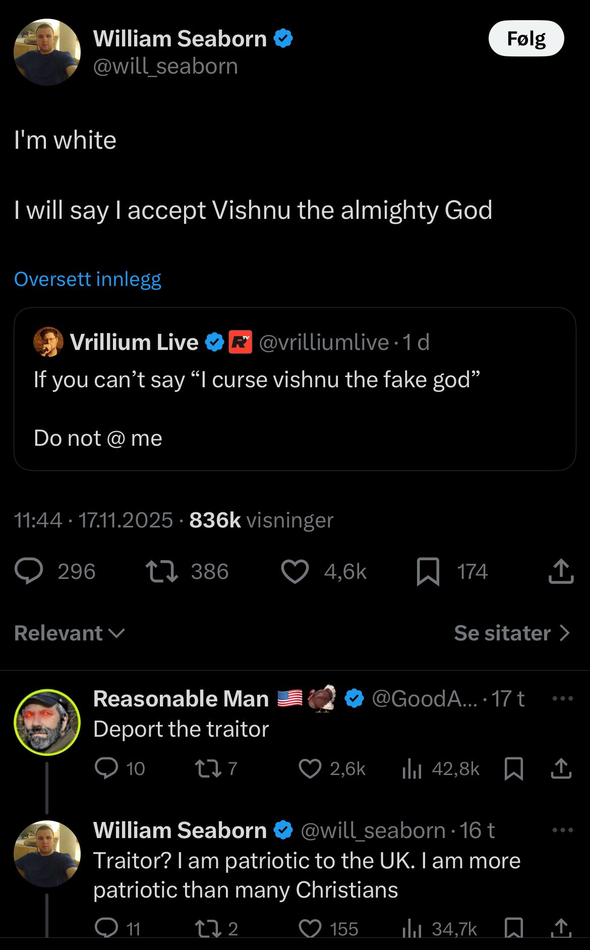This screenshot has height=950, width=590.
Task: Like the 'Deport the traitor' reply
Action: [x=310, y=768]
